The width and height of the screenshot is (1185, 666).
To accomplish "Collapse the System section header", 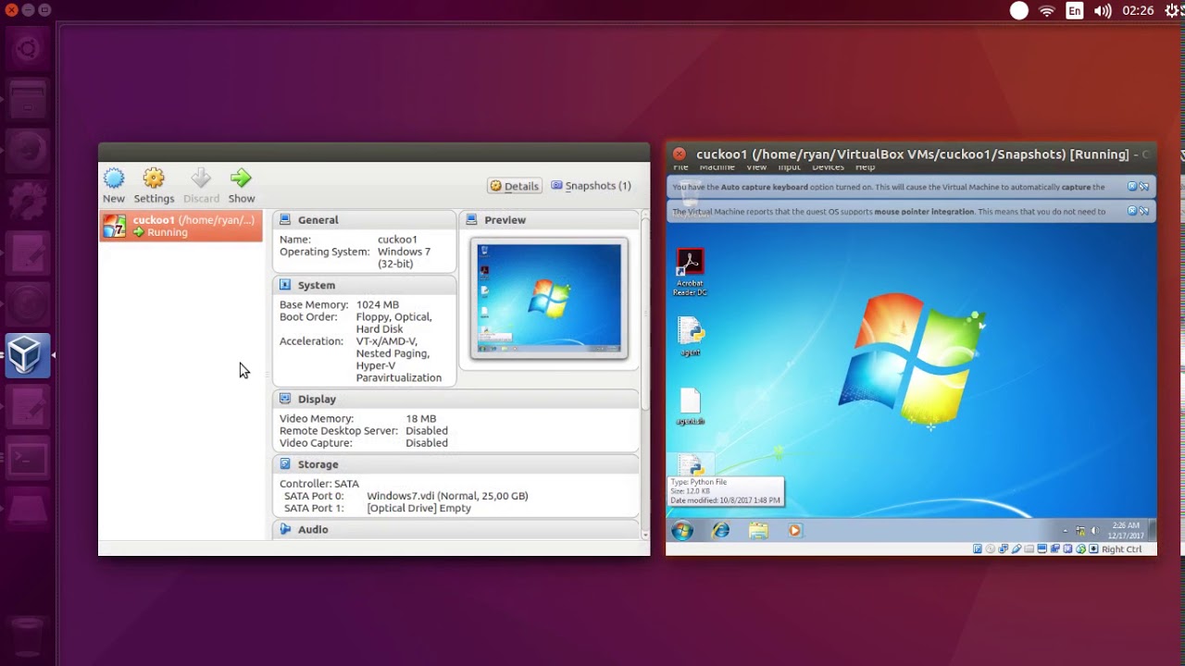I will pyautogui.click(x=364, y=285).
